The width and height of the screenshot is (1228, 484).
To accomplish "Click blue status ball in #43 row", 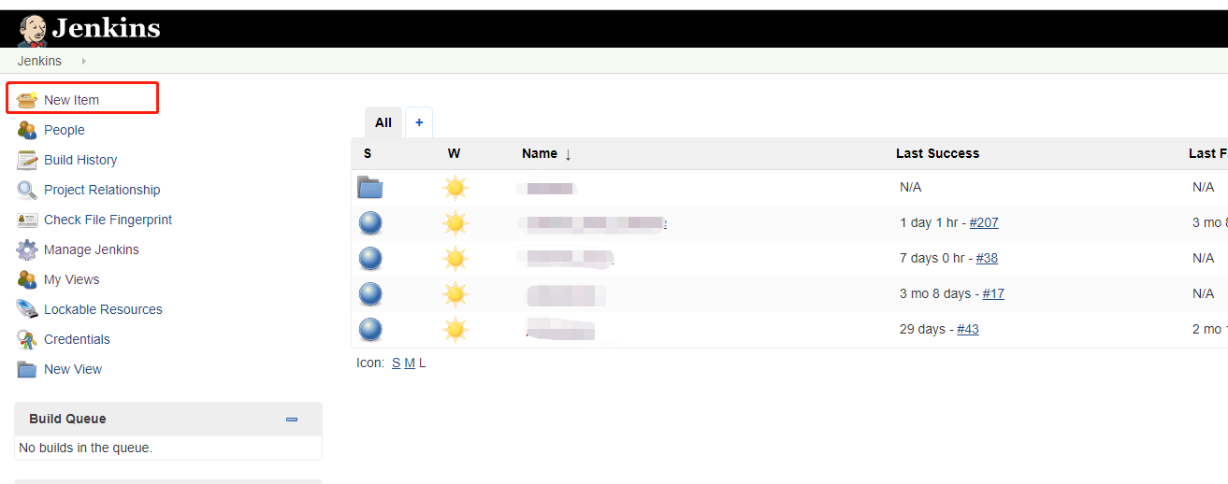I will (x=370, y=329).
